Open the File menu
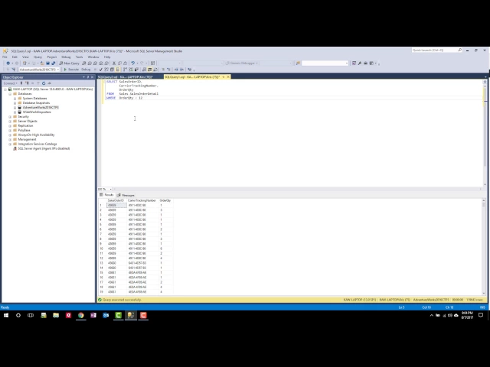This screenshot has width=490, height=367. coord(5,57)
